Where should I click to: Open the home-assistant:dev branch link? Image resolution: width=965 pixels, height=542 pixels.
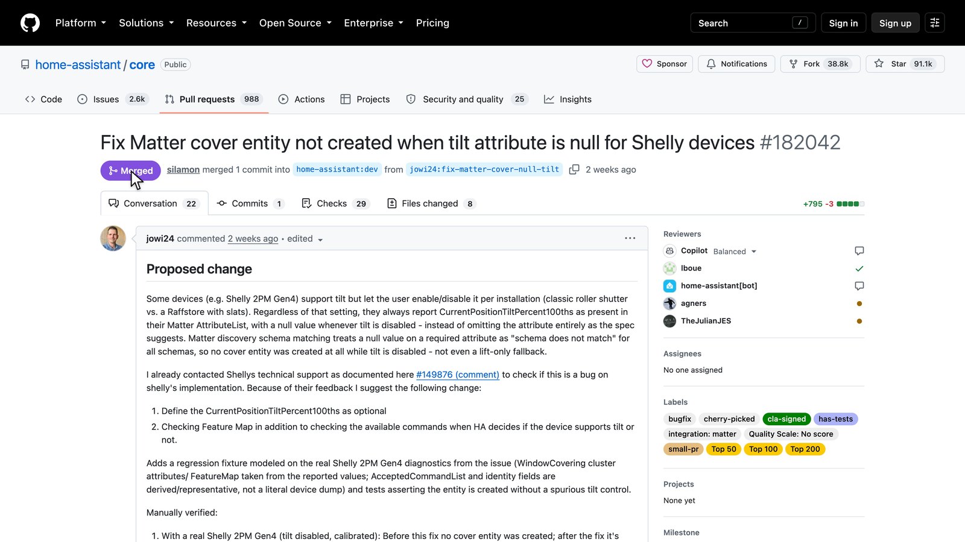tap(337, 170)
